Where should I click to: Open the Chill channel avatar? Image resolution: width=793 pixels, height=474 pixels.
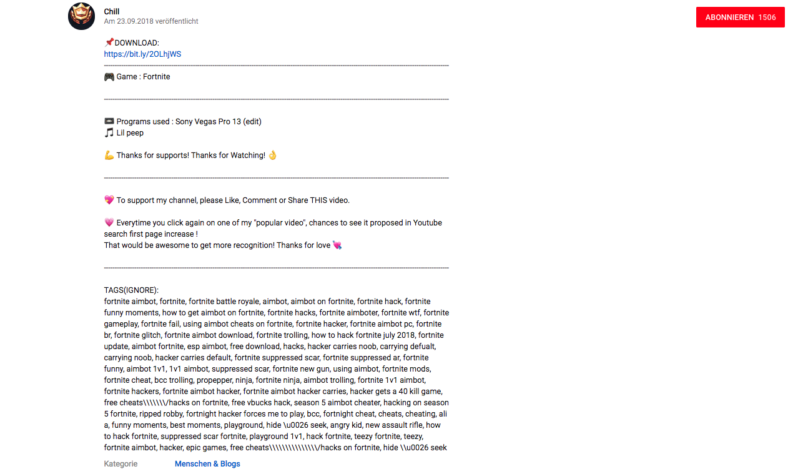point(81,16)
